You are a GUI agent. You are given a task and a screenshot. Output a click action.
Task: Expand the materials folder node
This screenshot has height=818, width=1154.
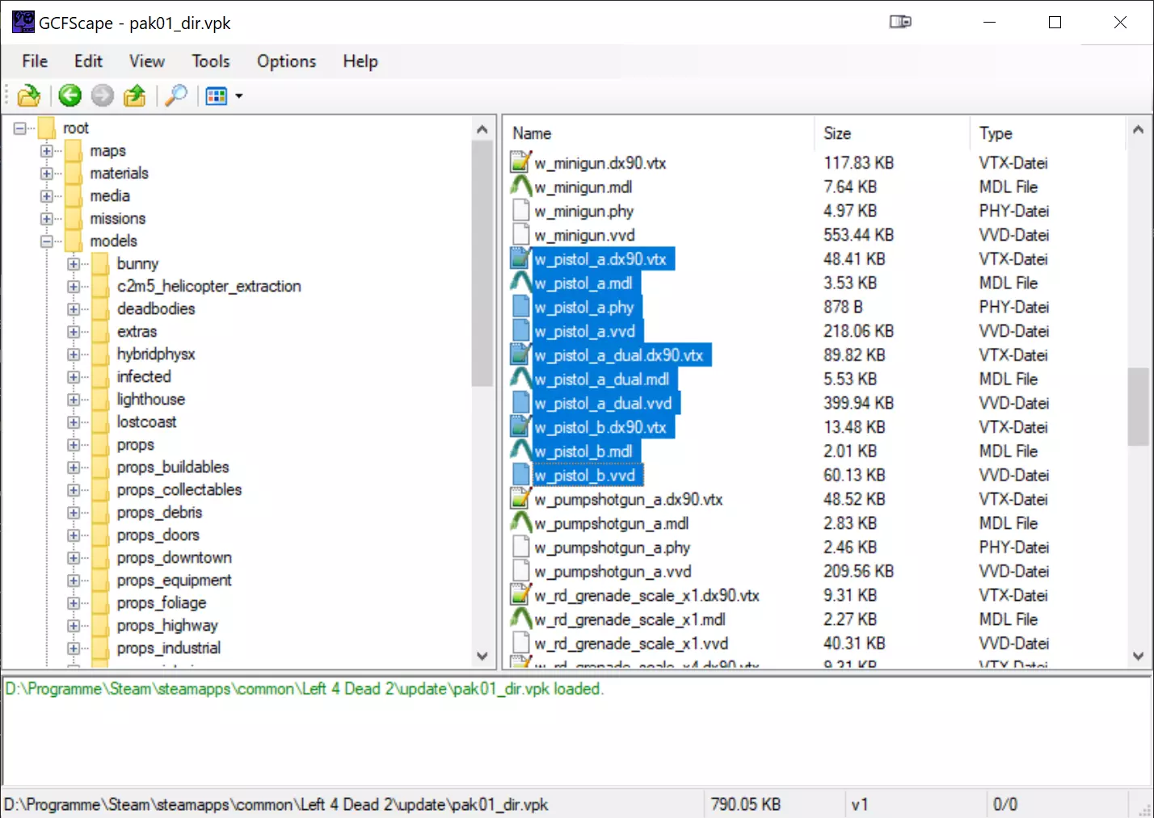click(x=47, y=174)
